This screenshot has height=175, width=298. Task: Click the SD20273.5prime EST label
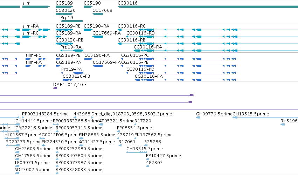[x=24, y=142]
